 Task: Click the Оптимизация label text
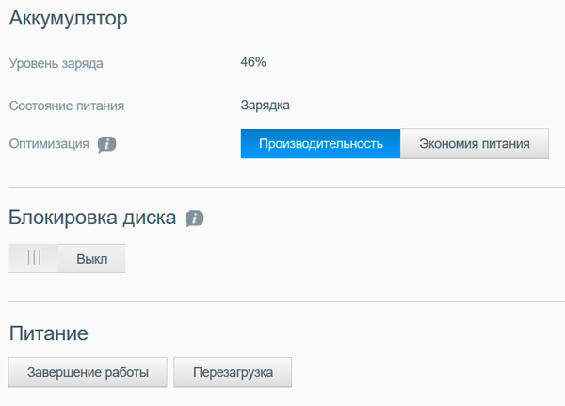49,145
